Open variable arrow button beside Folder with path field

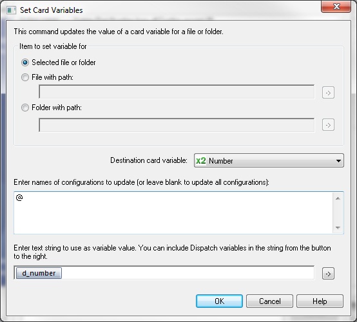click(328, 125)
